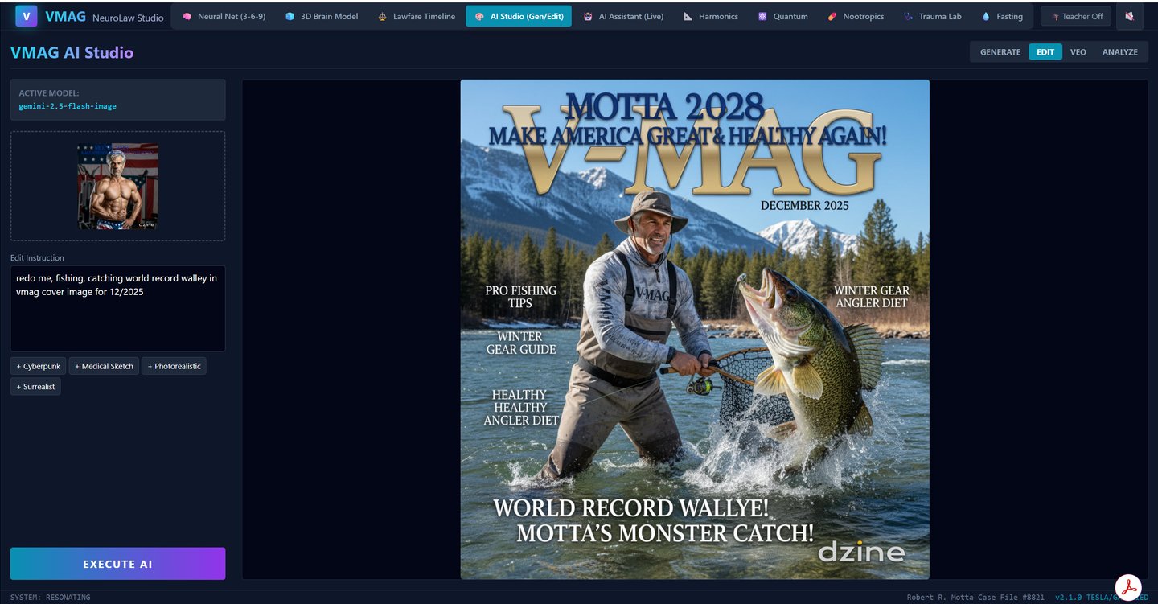The width and height of the screenshot is (1158, 604).
Task: Switch to the Fasting tab
Action: pyautogui.click(x=1002, y=16)
